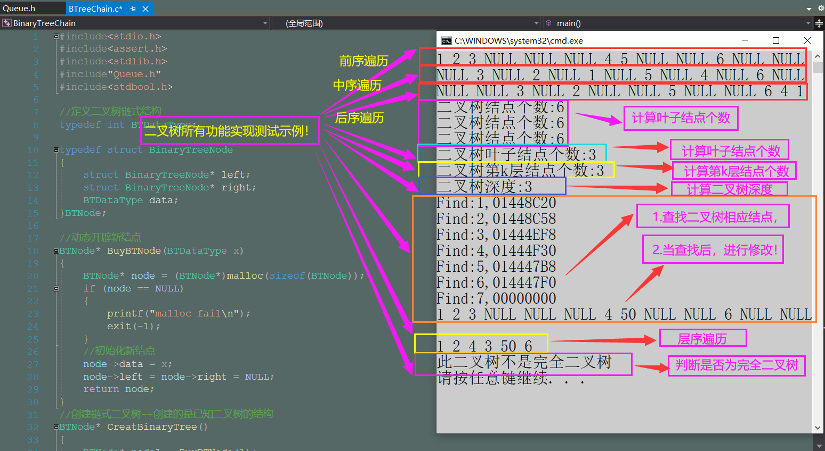The image size is (825, 451).
Task: Click the editor vertical scrollbar down arrow
Action: click(820, 446)
